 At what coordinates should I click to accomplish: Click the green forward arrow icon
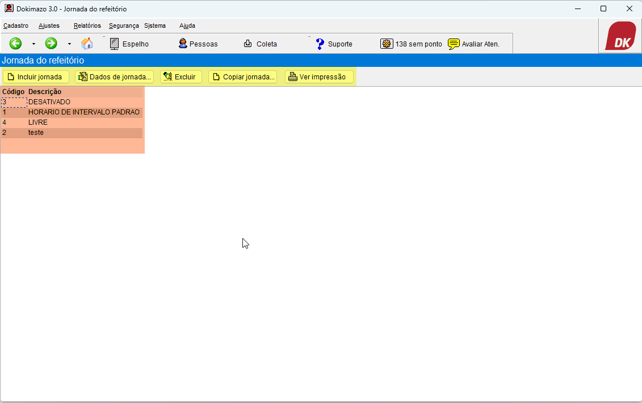[51, 44]
